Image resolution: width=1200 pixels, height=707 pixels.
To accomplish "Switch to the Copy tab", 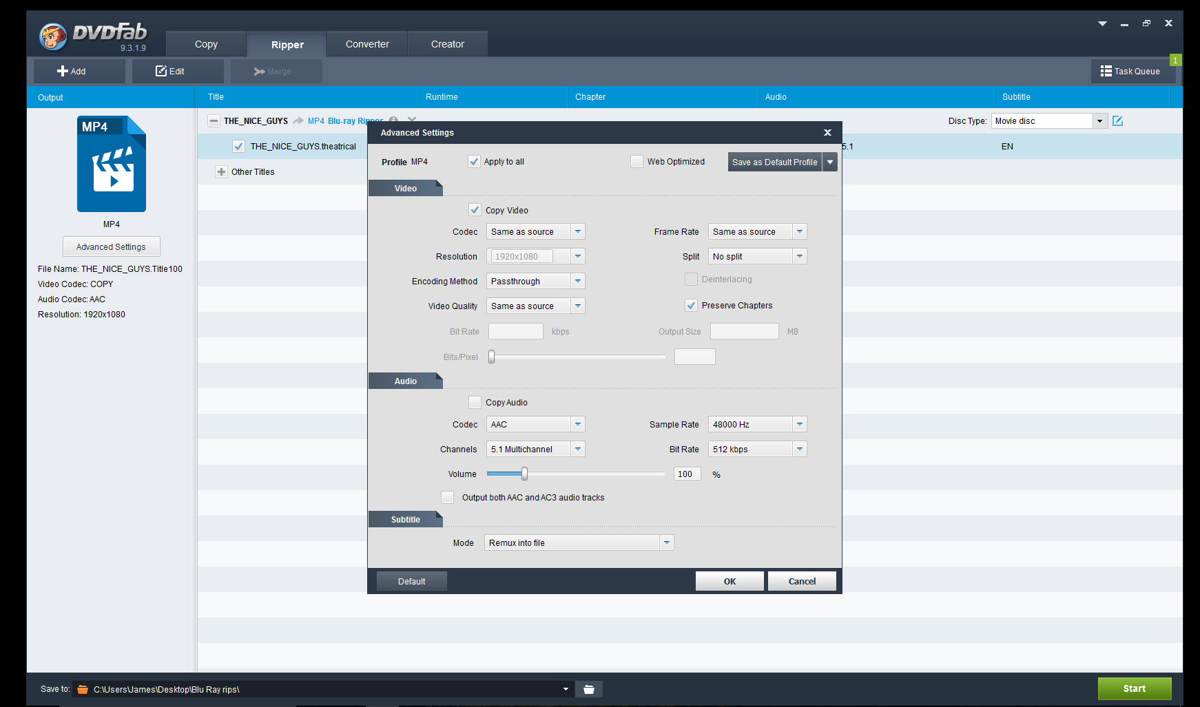I will (206, 44).
